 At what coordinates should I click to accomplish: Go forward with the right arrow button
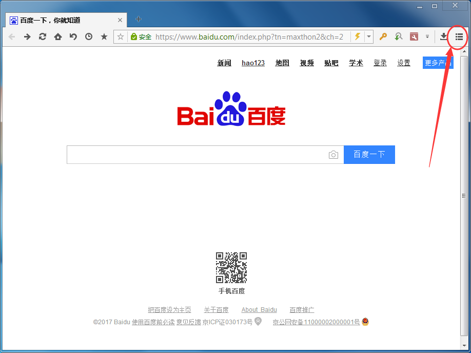tap(27, 36)
